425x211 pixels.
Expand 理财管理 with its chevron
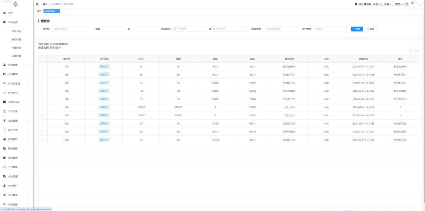(x=29, y=149)
